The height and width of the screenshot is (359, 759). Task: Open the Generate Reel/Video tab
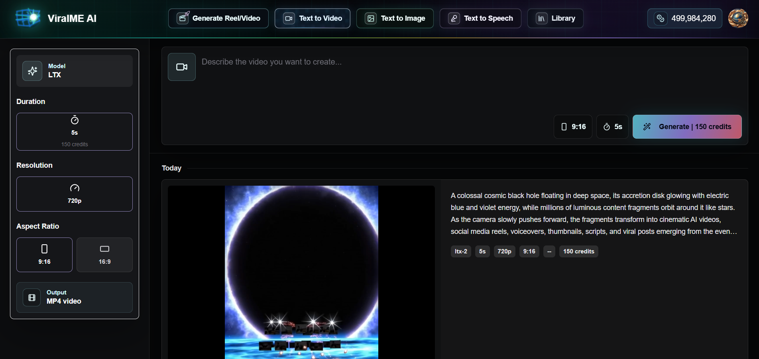tap(218, 18)
